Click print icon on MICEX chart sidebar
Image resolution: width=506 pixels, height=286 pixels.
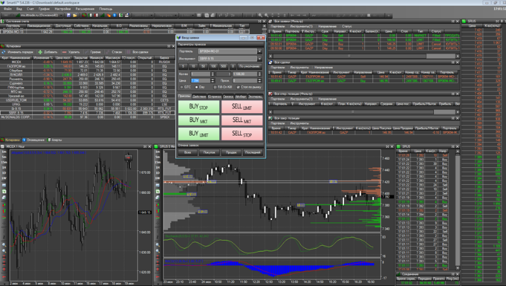point(4,198)
